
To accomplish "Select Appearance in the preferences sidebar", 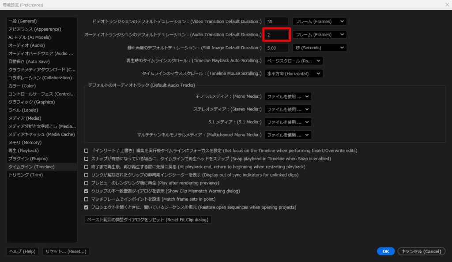I will [x=42, y=29].
